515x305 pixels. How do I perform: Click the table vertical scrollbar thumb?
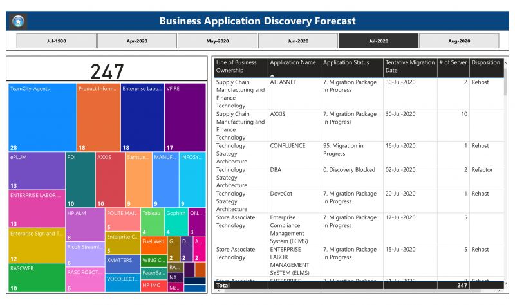tap(505, 82)
